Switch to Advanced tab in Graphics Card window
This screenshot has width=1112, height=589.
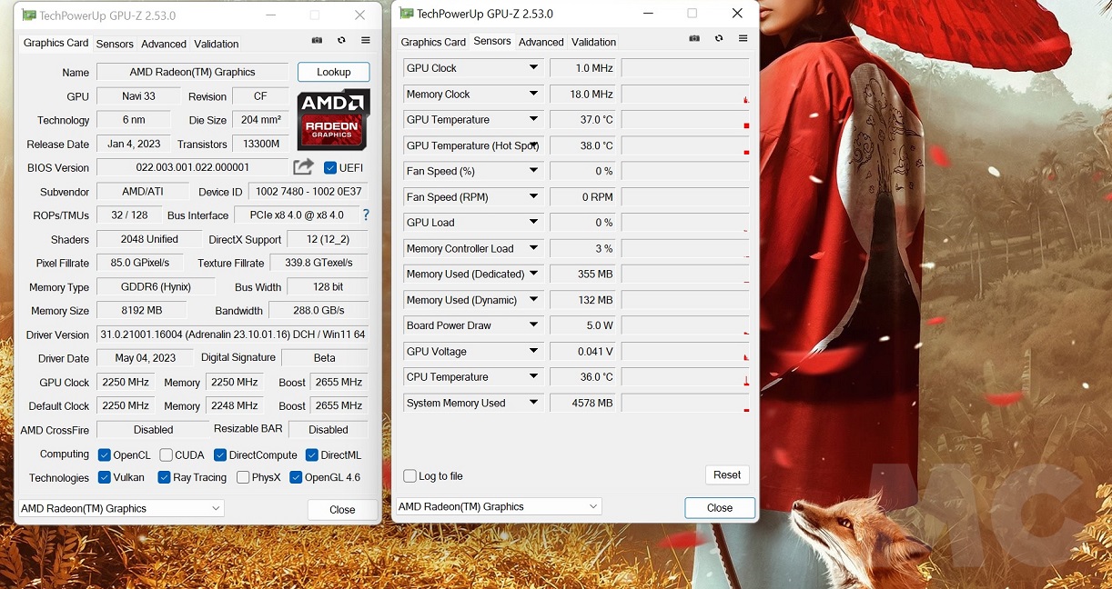point(164,44)
